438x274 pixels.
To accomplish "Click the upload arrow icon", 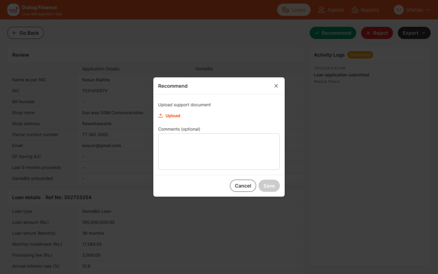I will click(161, 116).
